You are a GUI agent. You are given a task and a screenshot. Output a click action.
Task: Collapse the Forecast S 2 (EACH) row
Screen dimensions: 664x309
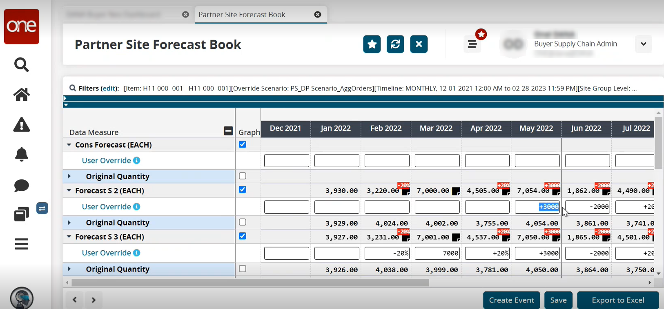pos(69,190)
